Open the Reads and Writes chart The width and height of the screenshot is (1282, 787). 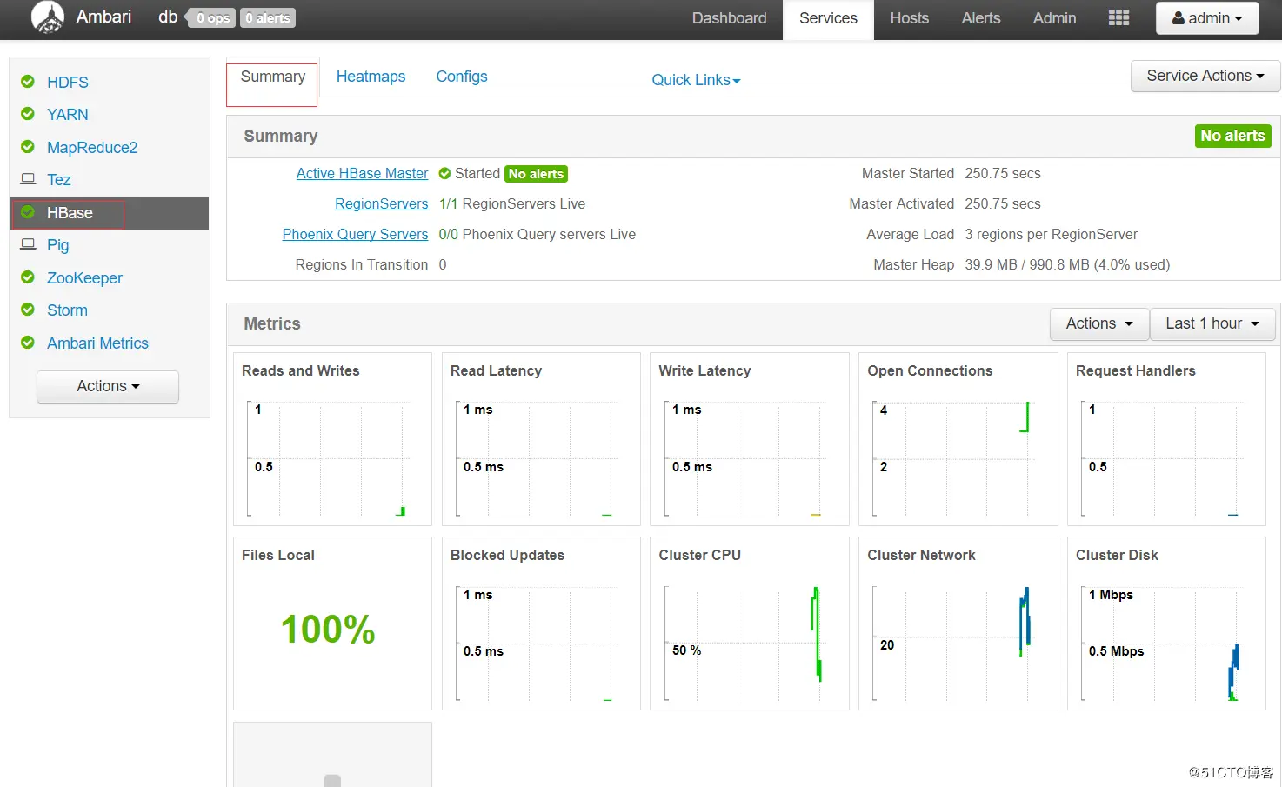click(x=332, y=439)
